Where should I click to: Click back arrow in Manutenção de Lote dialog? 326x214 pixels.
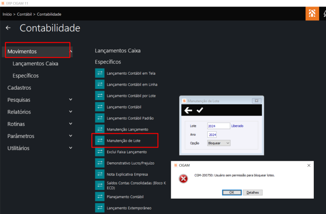coord(188,110)
